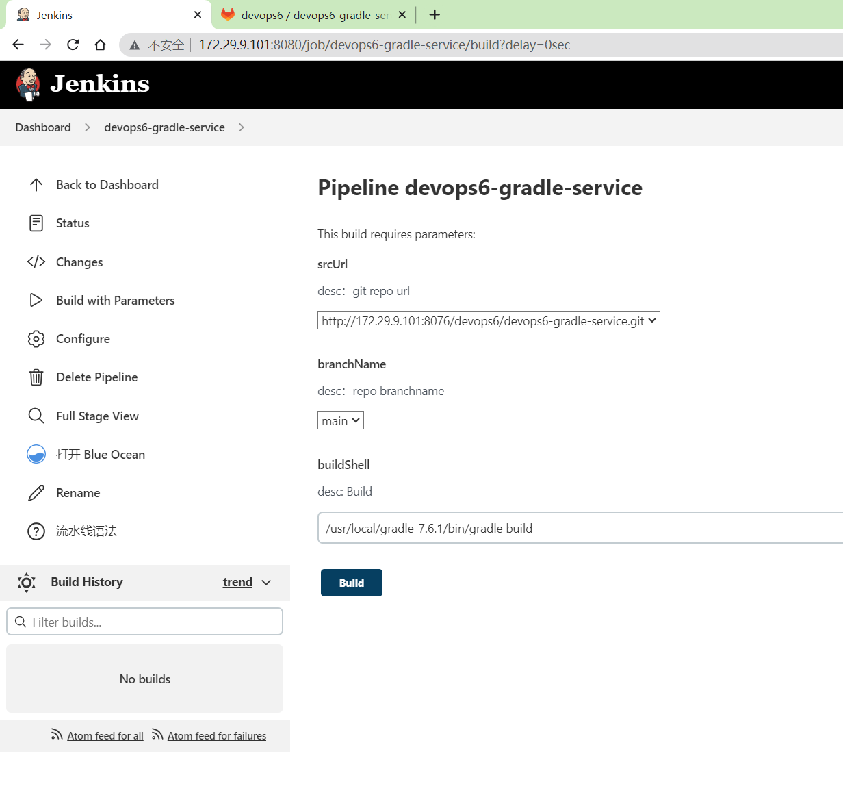Click the GitLab fox icon on the second tab
The image size is (843, 795).
[228, 14]
